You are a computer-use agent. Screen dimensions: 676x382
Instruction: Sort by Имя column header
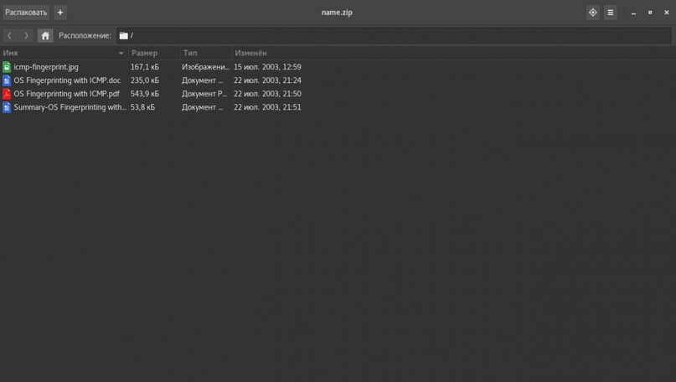[59, 53]
